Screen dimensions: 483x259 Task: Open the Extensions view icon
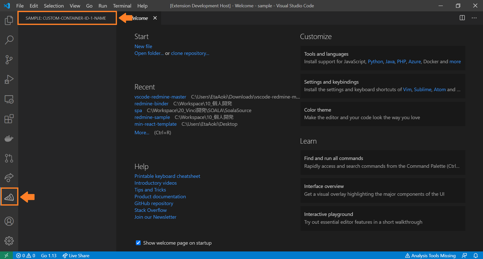[x=9, y=119]
